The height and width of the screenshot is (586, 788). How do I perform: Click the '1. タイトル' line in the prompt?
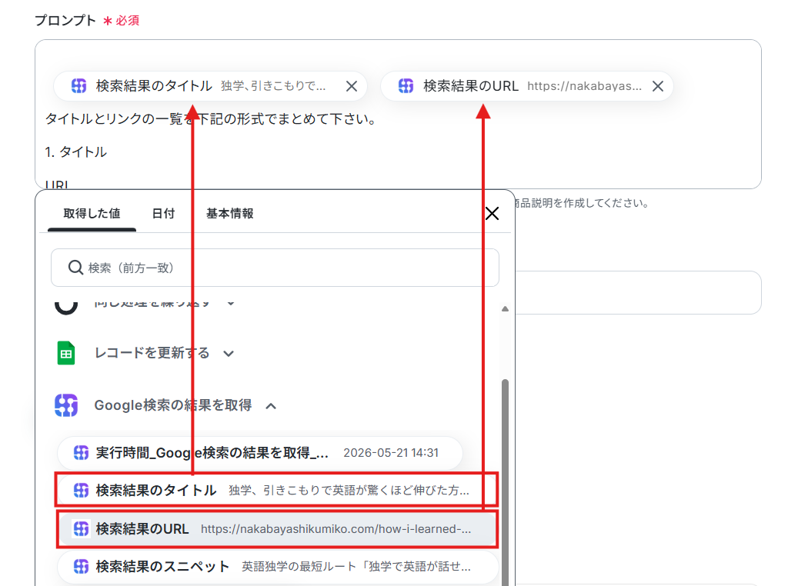pos(76,152)
